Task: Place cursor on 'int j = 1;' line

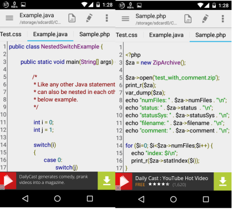Action: pyautogui.click(x=44, y=130)
